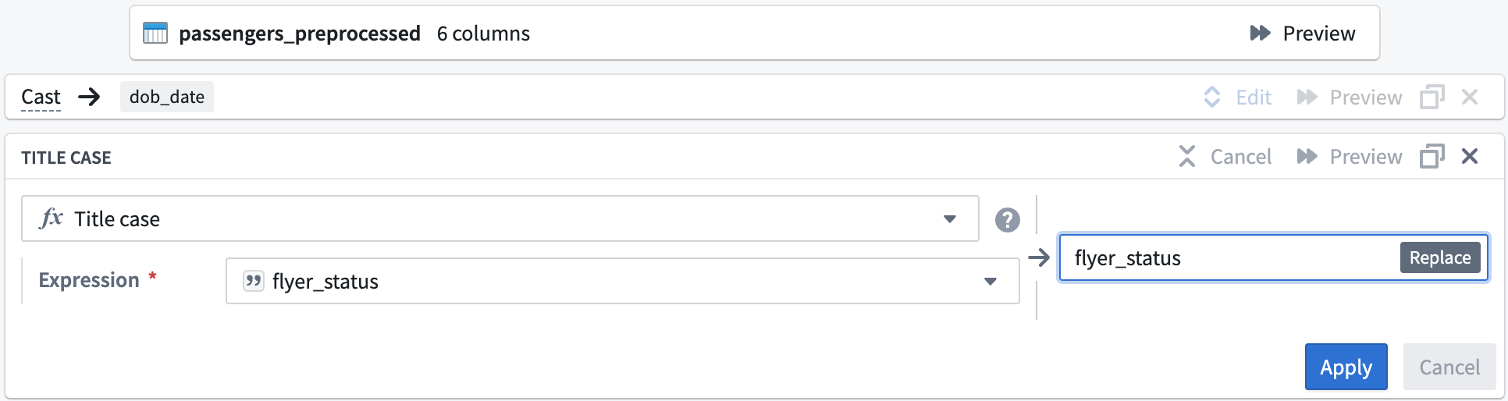Click the help question mark icon

(x=1008, y=220)
